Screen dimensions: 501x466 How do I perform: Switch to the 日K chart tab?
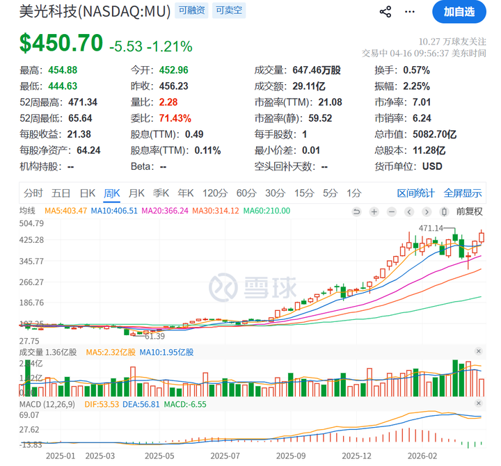pos(88,193)
